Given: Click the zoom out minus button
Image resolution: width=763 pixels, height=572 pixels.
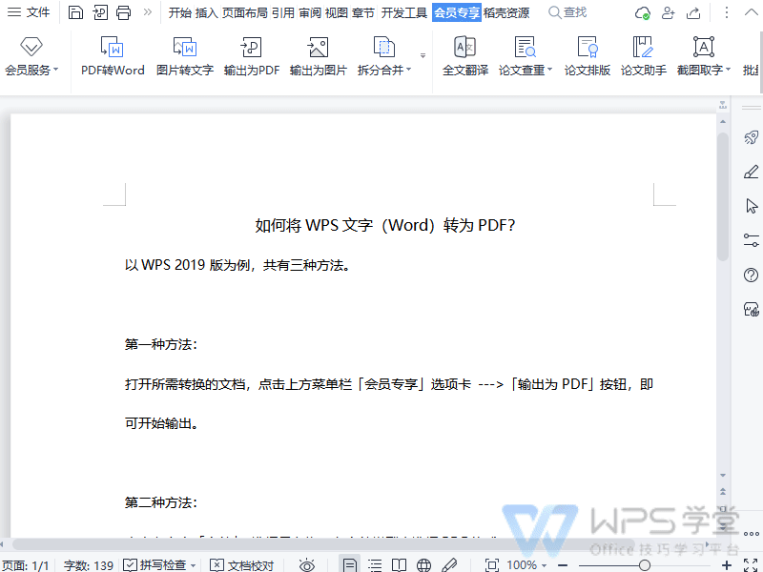Looking at the screenshot, I should 563,565.
